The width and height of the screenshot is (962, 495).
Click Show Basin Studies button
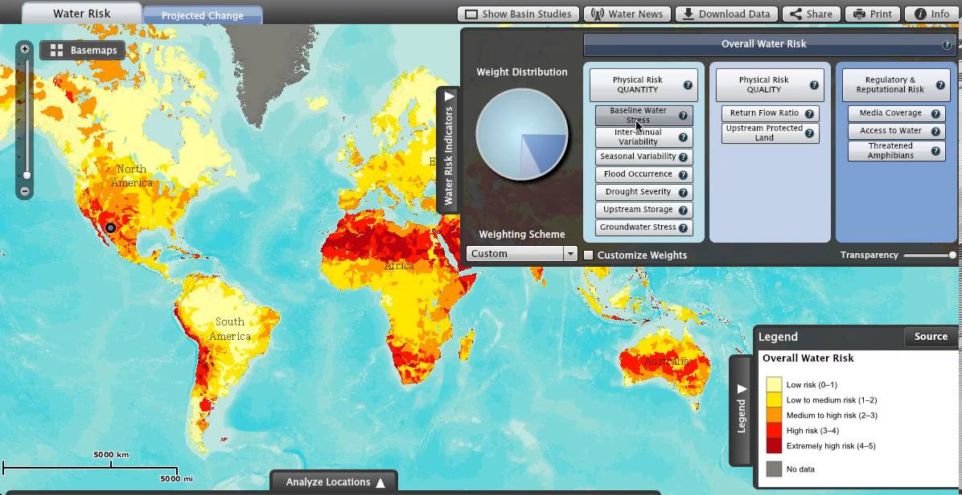(x=518, y=14)
